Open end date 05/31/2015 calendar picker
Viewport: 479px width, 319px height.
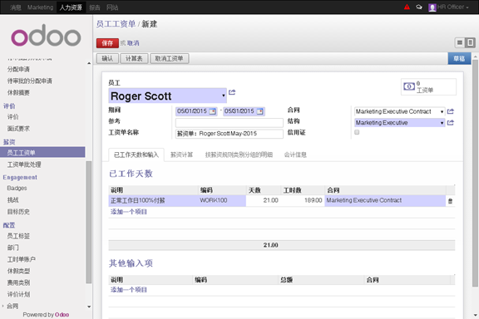(x=260, y=111)
